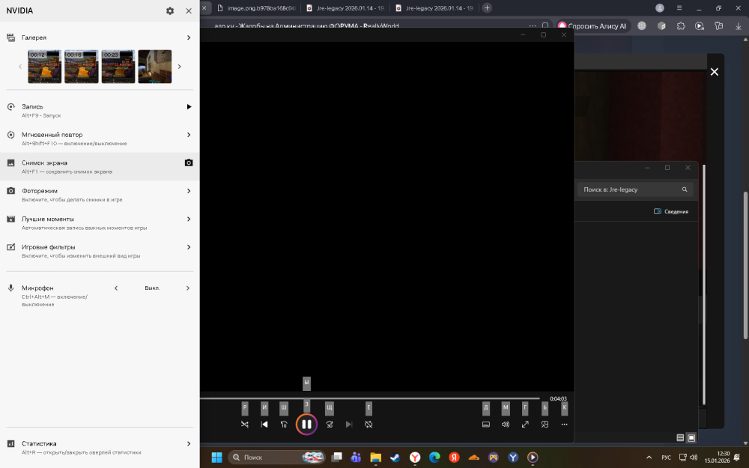Click the Фоторежим camera icon on the left

click(x=10, y=191)
